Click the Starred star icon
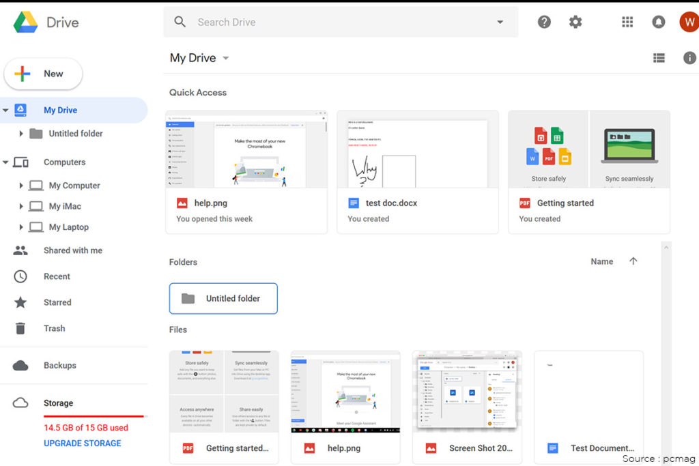 [x=20, y=302]
